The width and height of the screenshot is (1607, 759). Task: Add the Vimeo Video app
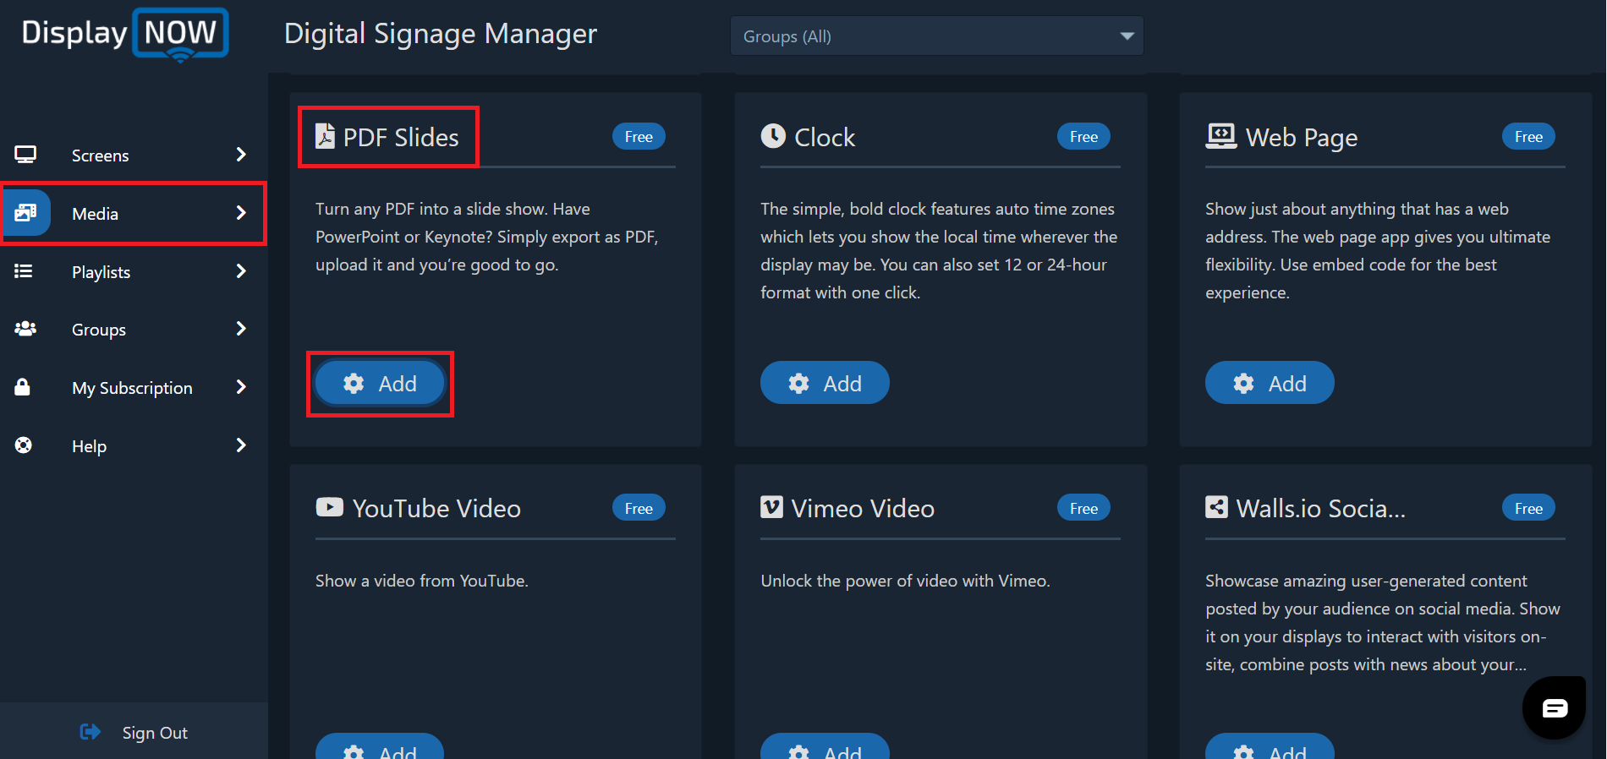825,747
